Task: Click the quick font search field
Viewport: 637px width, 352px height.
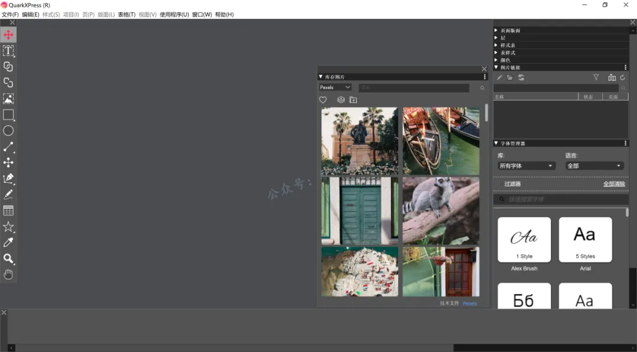Action: point(561,199)
